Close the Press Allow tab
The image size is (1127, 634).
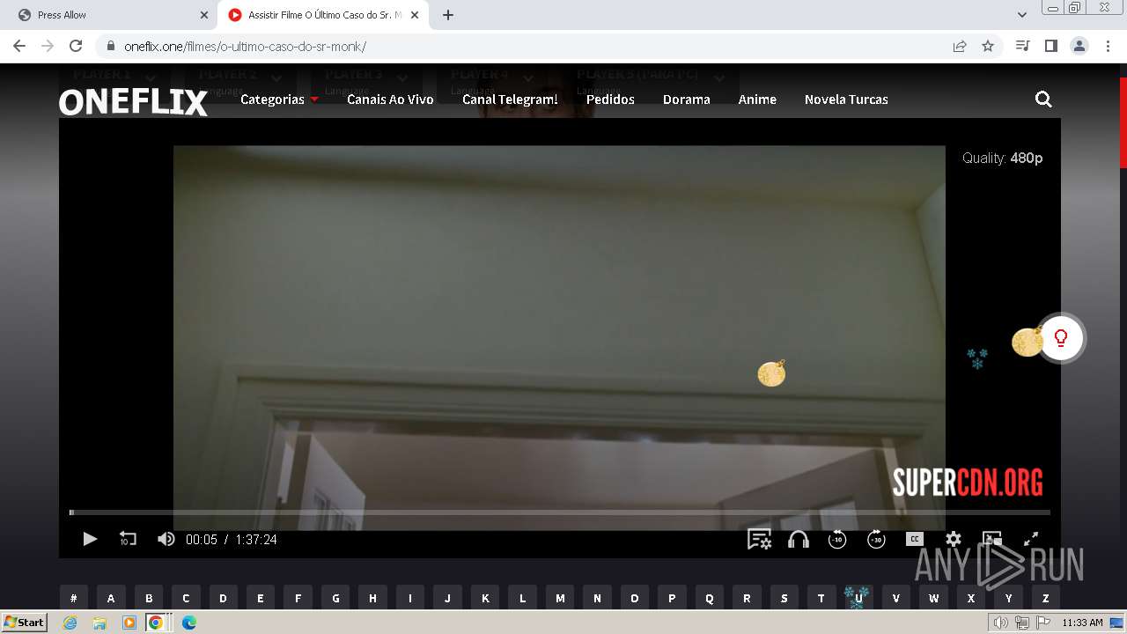(x=204, y=15)
